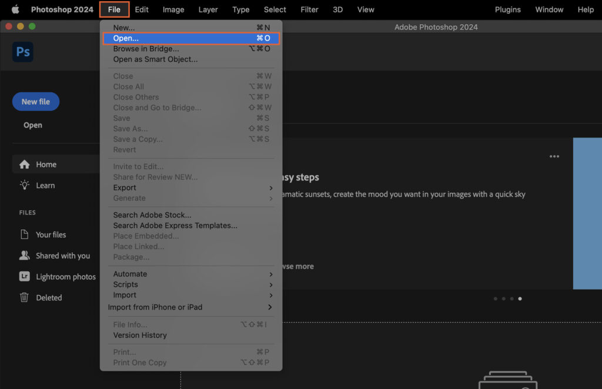Open the Deleted trash icon
This screenshot has height=389, width=602.
pyautogui.click(x=24, y=297)
